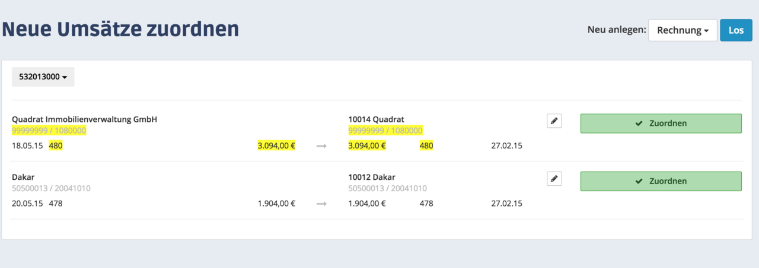Click the caret arrow next to 532013000
Viewport: 759px width, 268px height.
[64, 78]
